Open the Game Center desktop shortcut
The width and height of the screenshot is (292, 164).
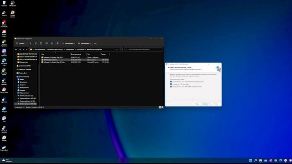4,90
